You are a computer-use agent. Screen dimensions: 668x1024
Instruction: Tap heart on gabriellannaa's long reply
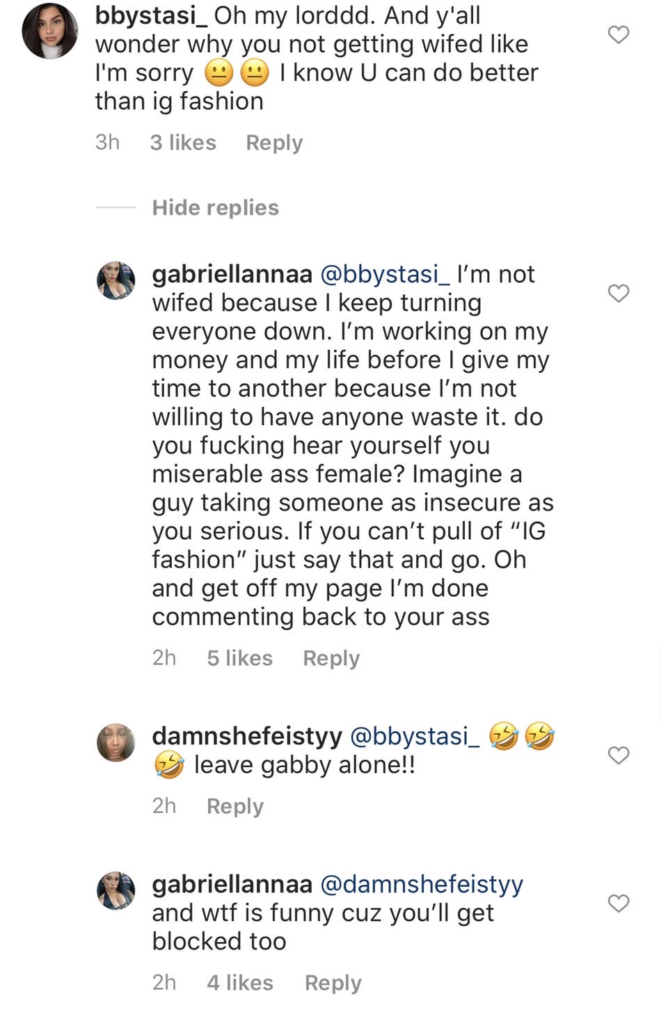(619, 293)
